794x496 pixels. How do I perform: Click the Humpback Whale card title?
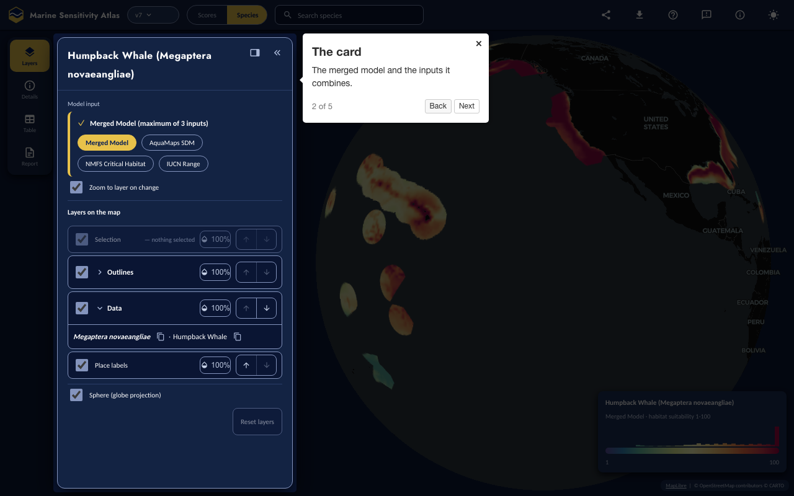coord(140,64)
